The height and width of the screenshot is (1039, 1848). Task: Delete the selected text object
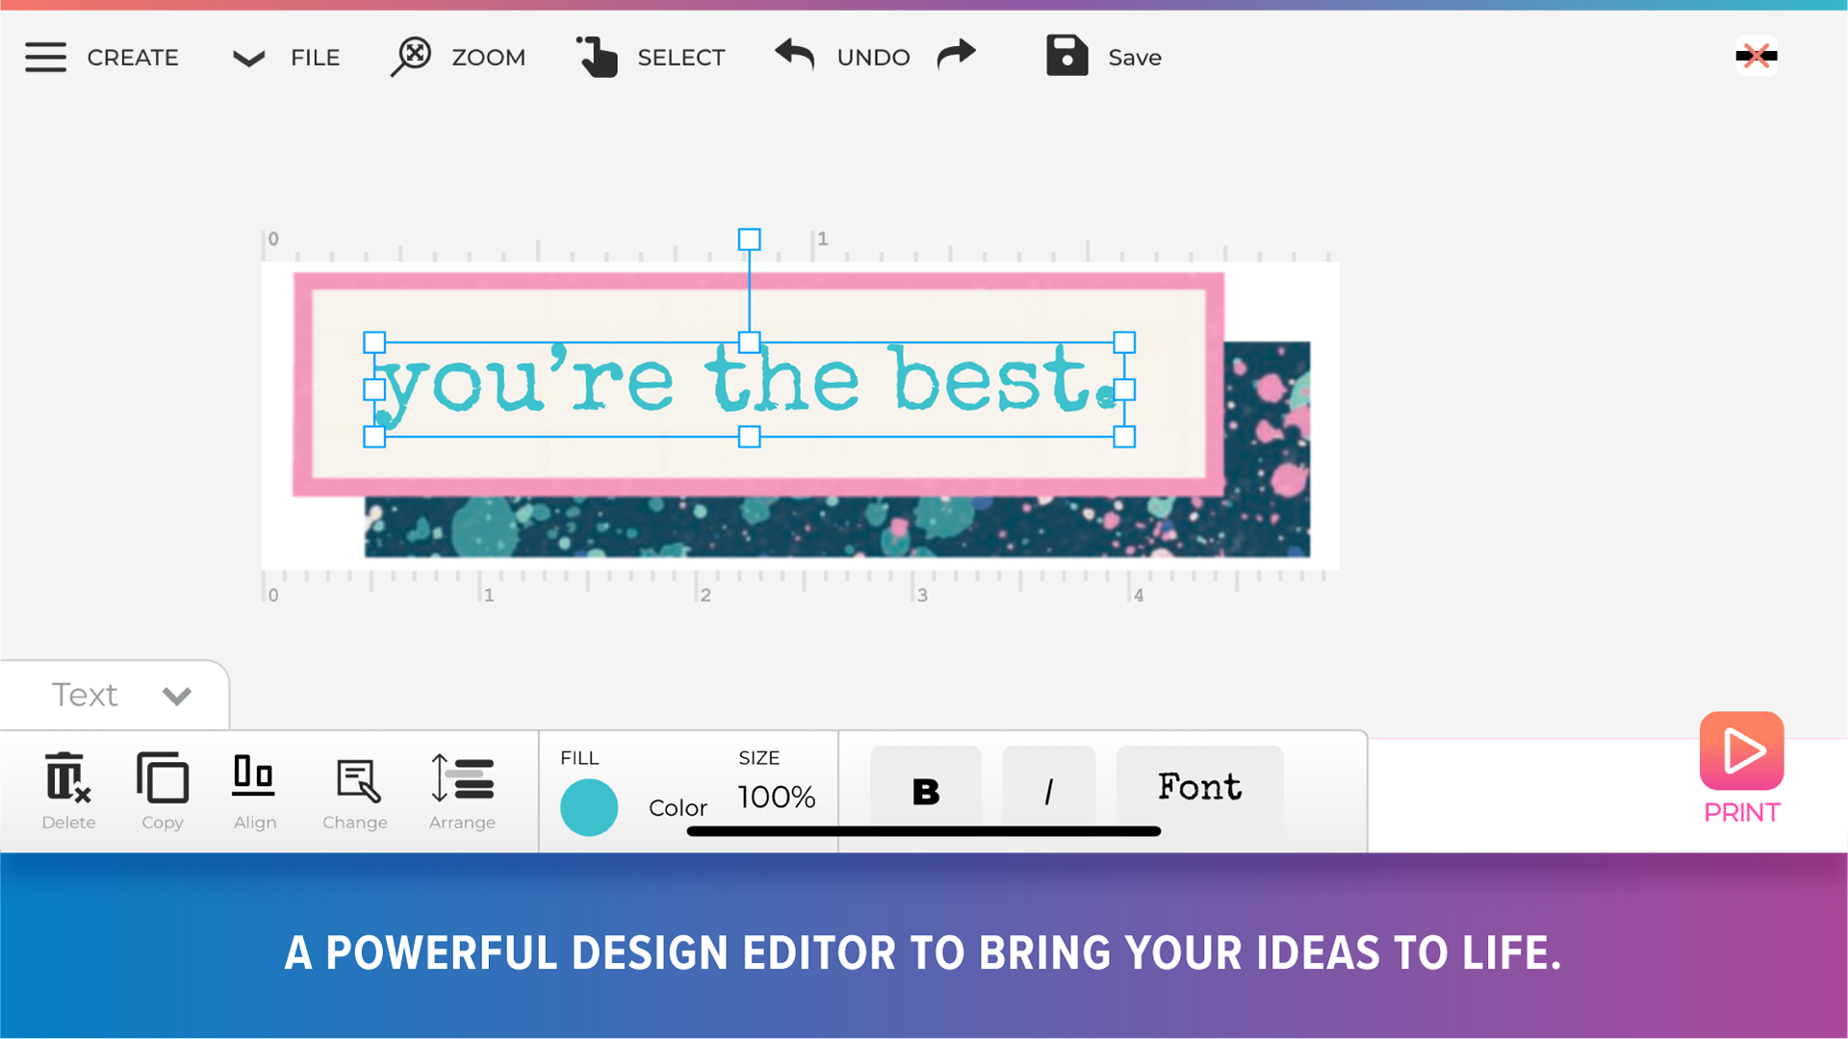67,792
